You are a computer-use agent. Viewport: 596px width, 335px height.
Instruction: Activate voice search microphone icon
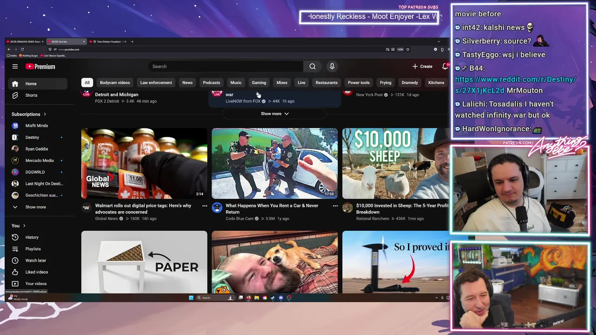click(332, 67)
